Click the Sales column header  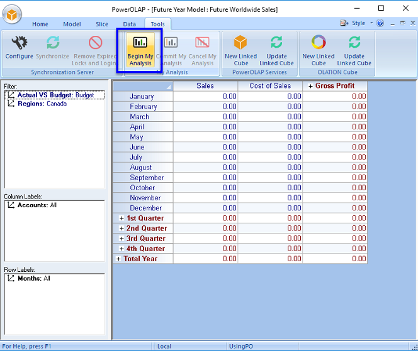pyautogui.click(x=205, y=86)
